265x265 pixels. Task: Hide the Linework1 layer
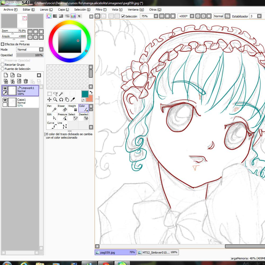point(5,88)
